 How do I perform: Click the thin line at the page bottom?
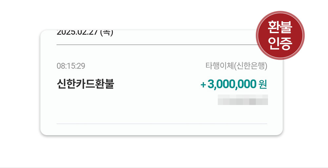tap(164, 167)
